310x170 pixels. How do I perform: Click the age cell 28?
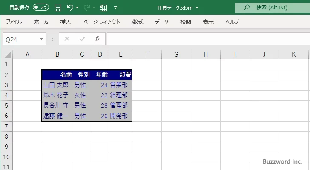pos(100,105)
